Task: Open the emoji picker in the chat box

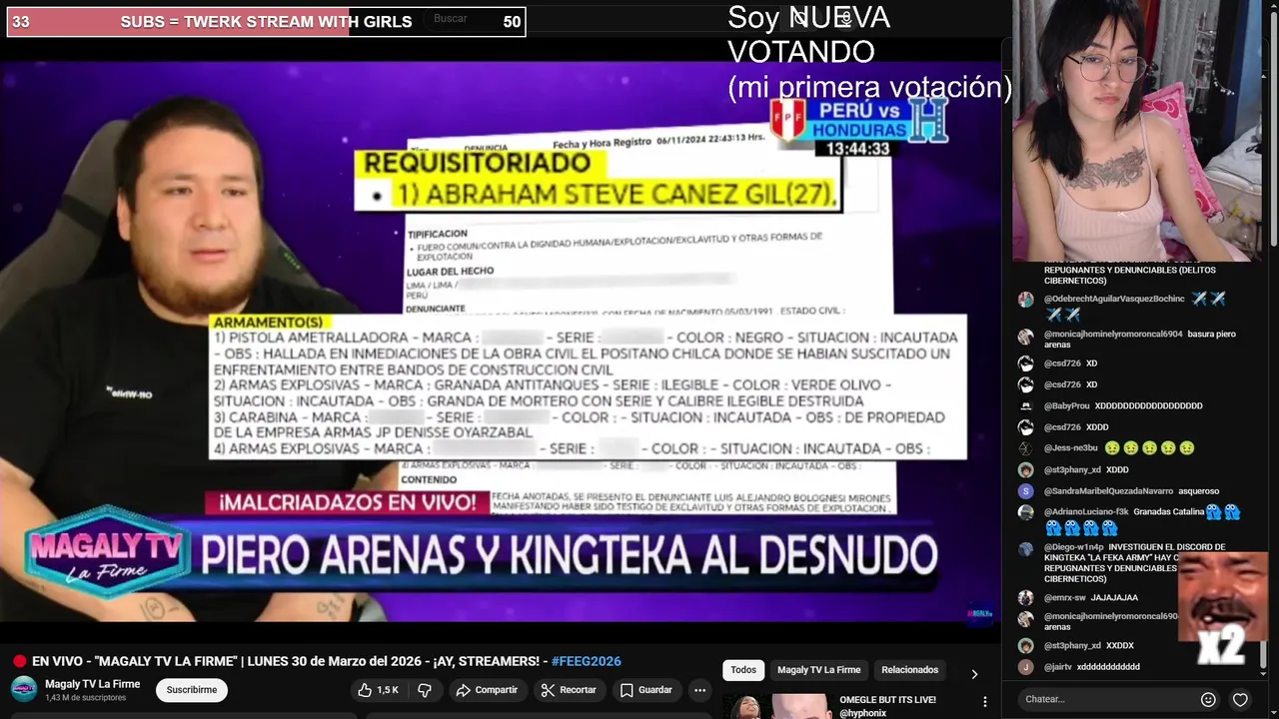Action: (x=1208, y=699)
